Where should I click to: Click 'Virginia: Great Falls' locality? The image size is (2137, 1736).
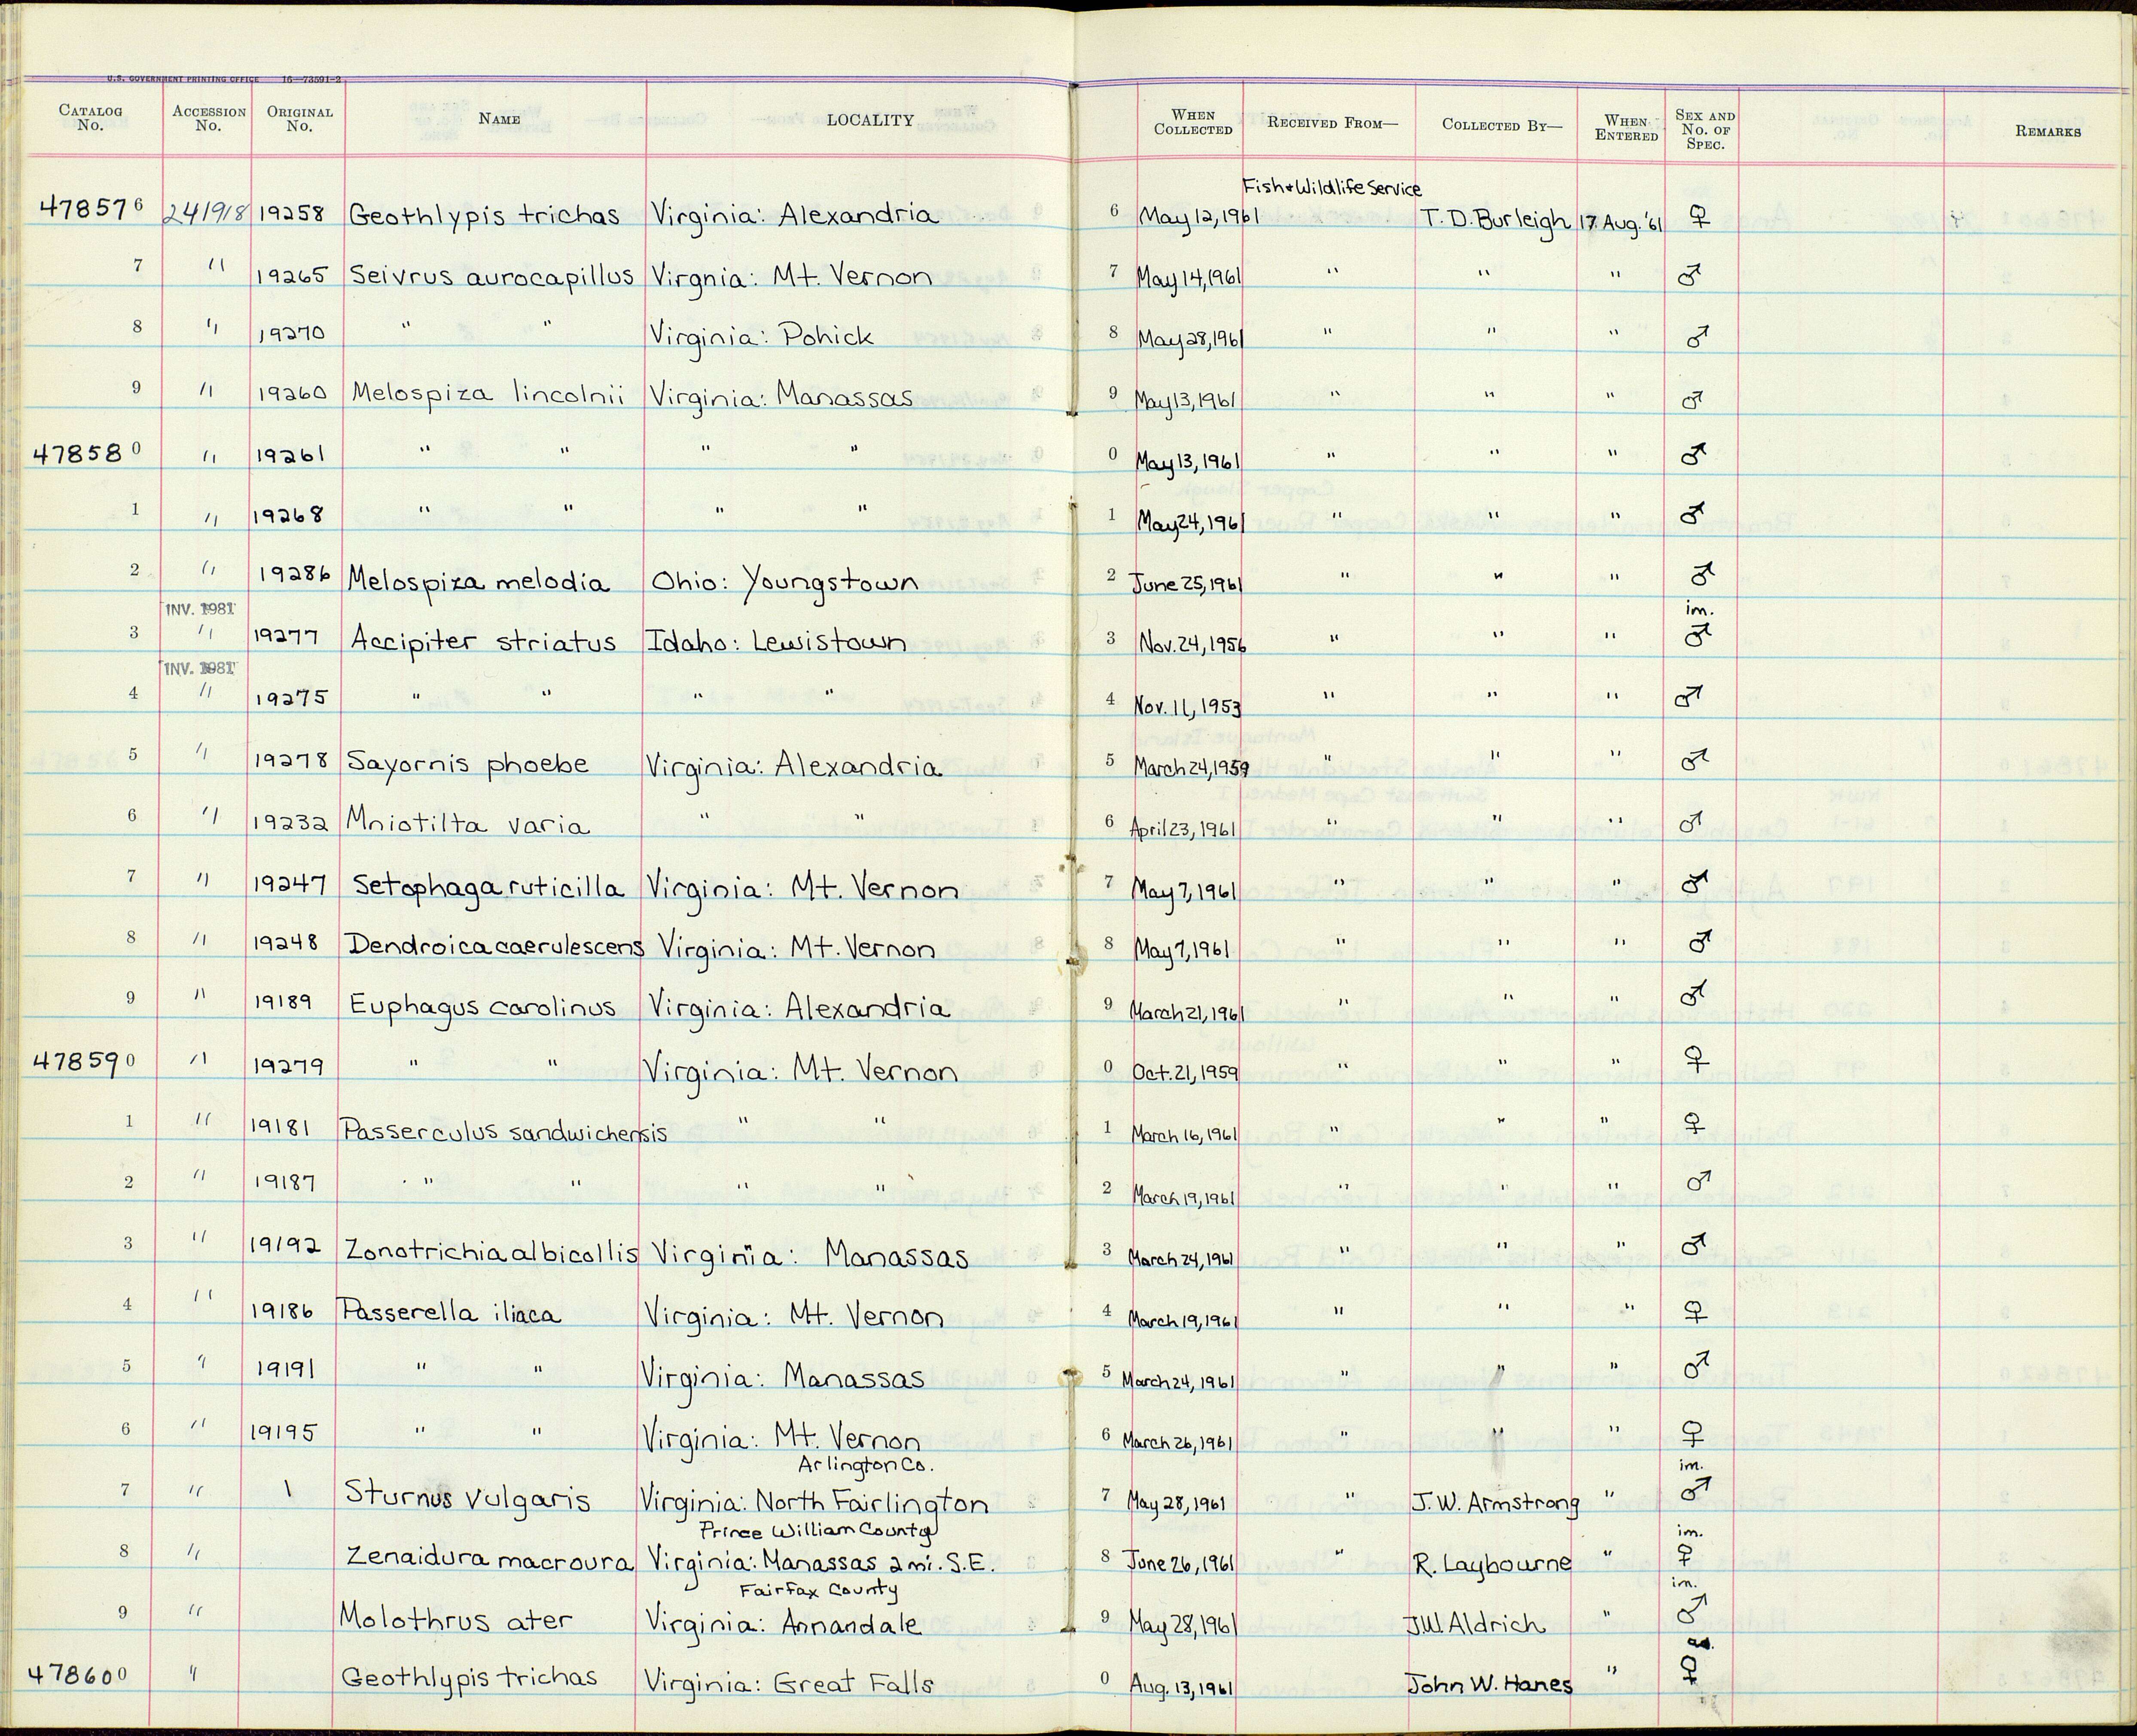click(790, 1684)
